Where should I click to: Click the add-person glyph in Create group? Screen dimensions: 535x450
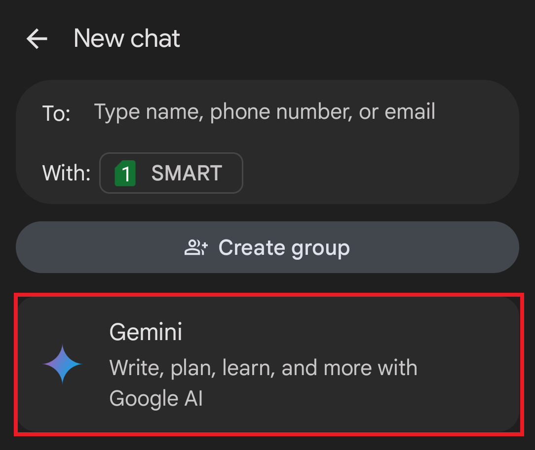[197, 247]
